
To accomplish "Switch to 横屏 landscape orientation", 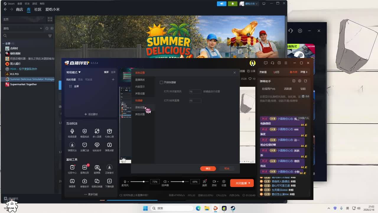I will tap(106, 72).
